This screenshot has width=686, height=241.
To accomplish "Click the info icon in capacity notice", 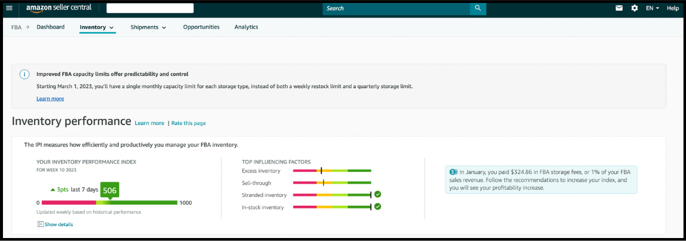I will 25,74.
